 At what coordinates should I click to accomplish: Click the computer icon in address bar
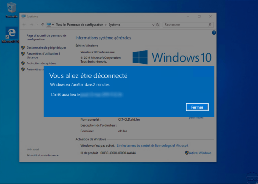(49, 25)
